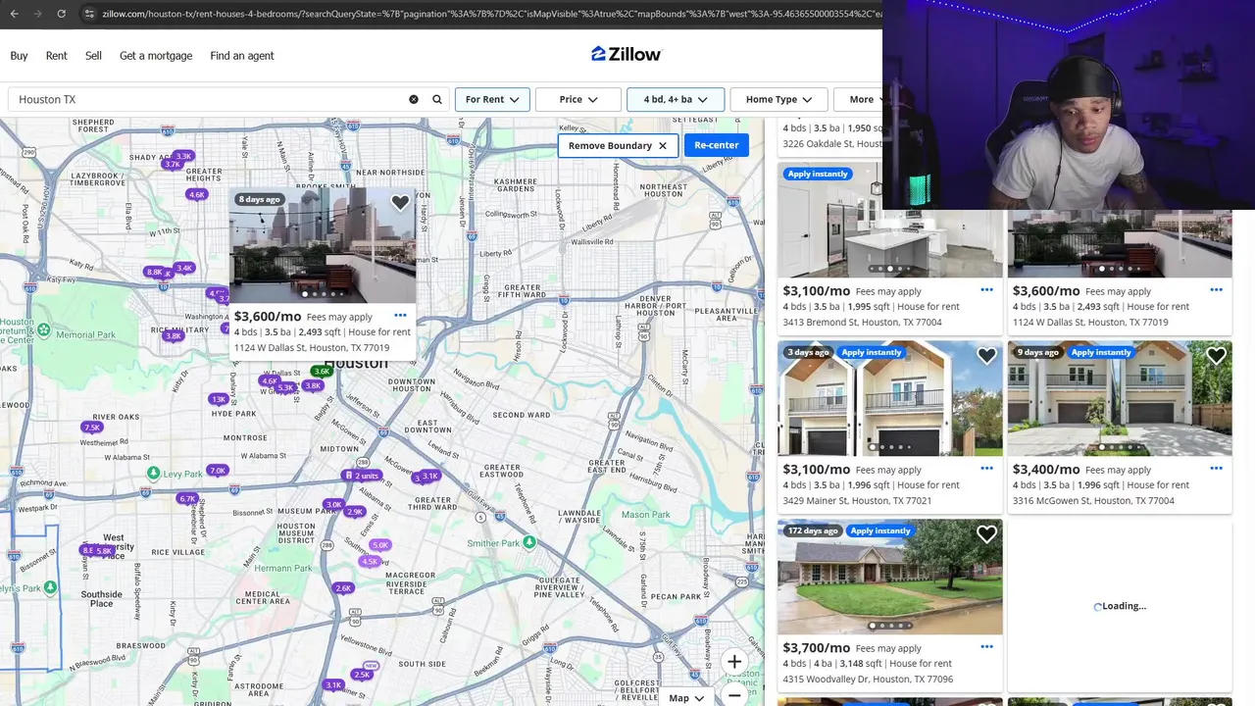Open more options on the map popup listing

[x=400, y=316]
